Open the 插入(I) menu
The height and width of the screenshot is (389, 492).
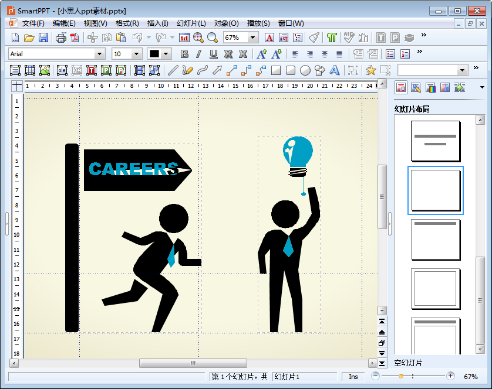click(157, 23)
